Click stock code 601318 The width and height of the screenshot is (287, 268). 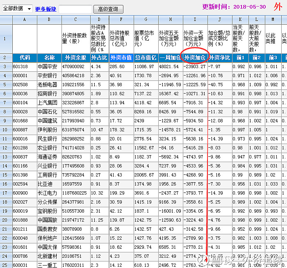20,66
